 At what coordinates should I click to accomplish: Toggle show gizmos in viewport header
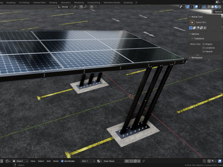188,7
